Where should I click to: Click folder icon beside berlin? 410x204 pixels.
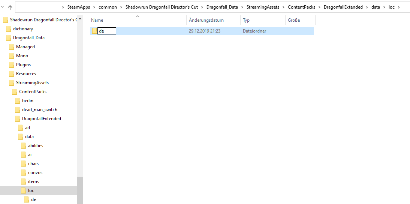(x=18, y=101)
